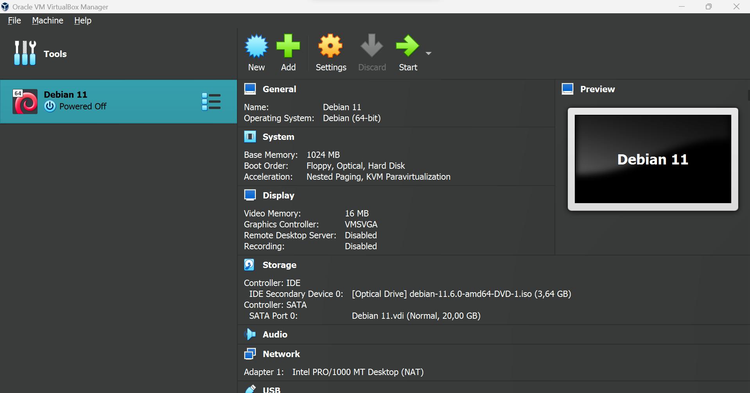Open the Help menu

83,20
